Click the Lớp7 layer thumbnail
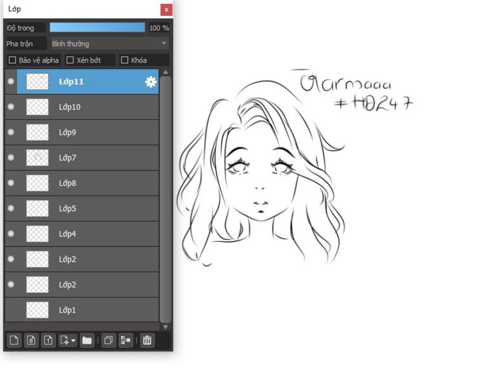 [x=37, y=158]
